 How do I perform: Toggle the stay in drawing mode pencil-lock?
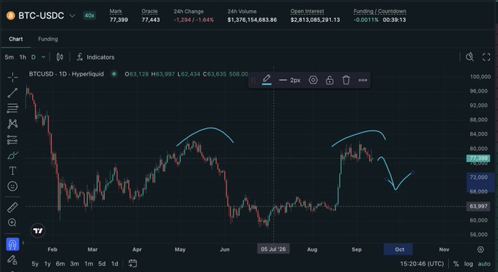[12, 260]
